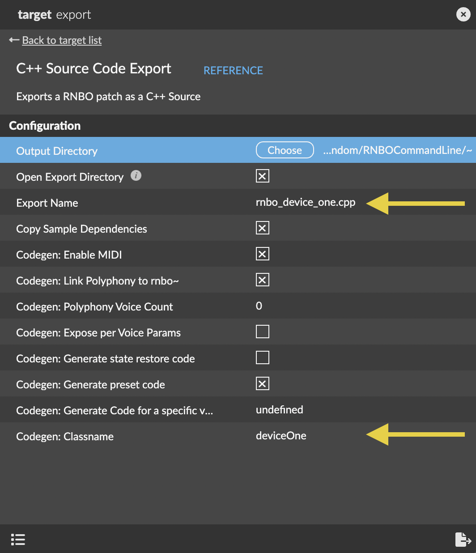Edit the Codegen Classname deviceOne

281,435
